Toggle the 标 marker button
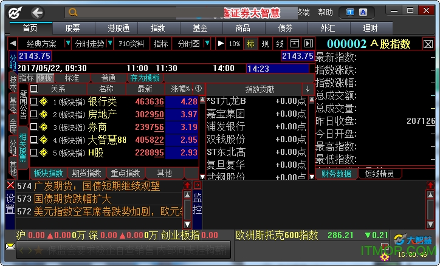This screenshot has height=266, width=440. click(x=250, y=44)
